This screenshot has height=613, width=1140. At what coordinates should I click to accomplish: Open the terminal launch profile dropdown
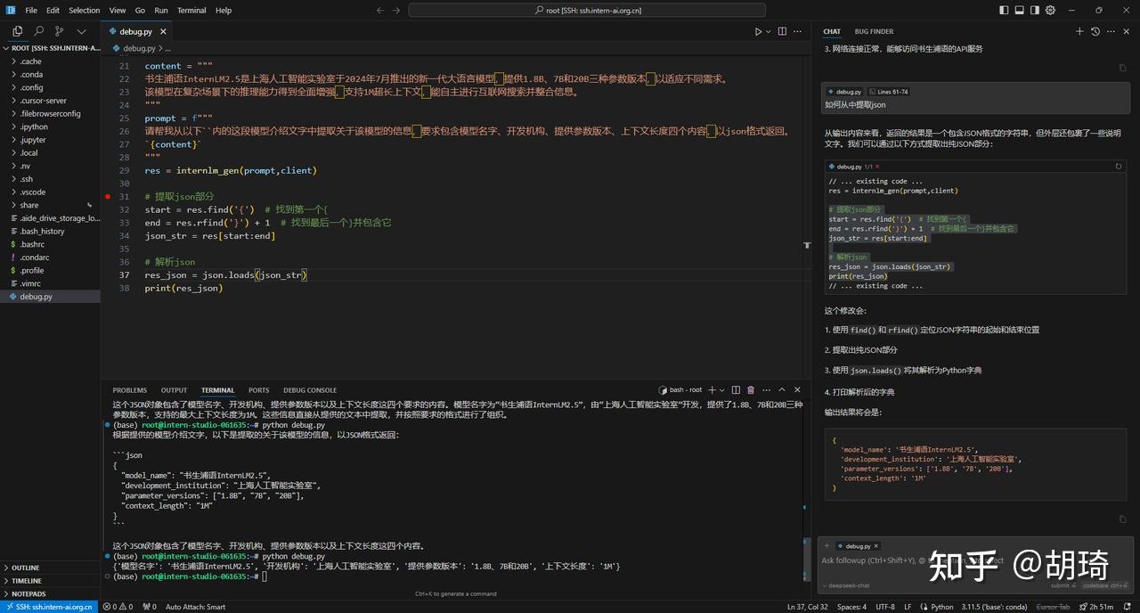click(x=722, y=390)
